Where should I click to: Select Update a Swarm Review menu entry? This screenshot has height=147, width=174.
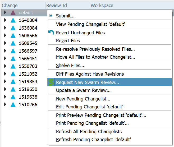83,90
